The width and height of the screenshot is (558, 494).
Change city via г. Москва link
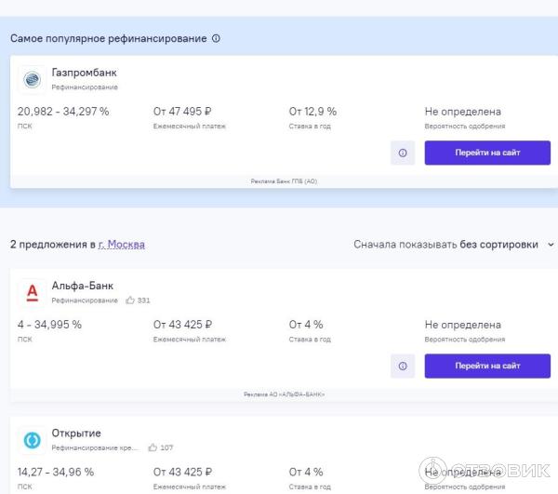tap(121, 245)
